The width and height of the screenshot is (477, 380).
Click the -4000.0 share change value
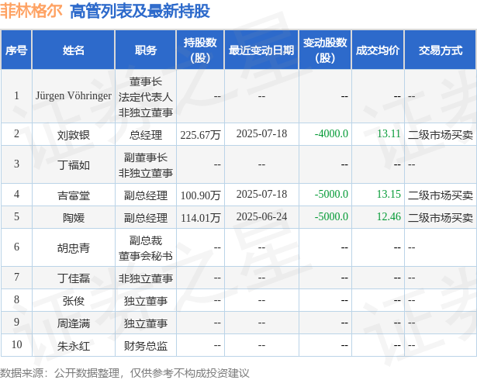[331, 133]
